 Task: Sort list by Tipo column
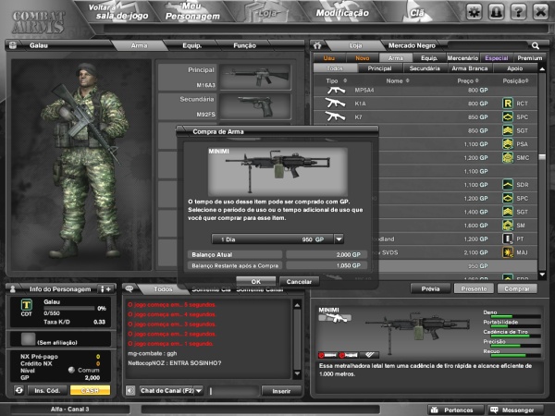click(x=336, y=81)
